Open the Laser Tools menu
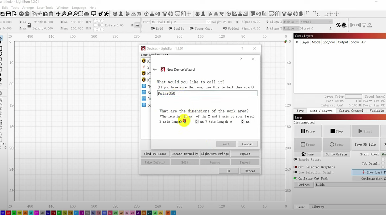 click(45, 7)
